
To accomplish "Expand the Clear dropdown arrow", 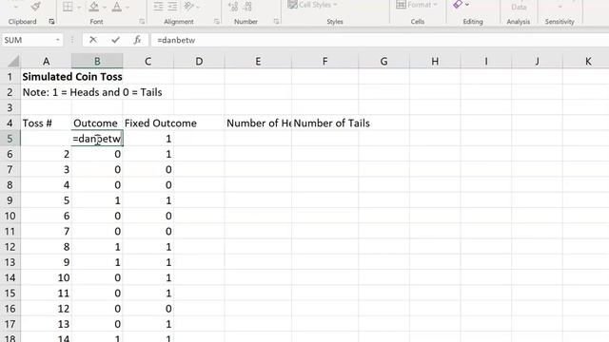I will pos(467,5).
